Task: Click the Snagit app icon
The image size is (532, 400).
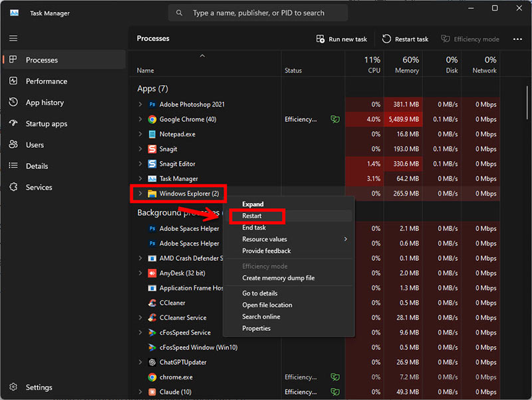Action: (152, 148)
